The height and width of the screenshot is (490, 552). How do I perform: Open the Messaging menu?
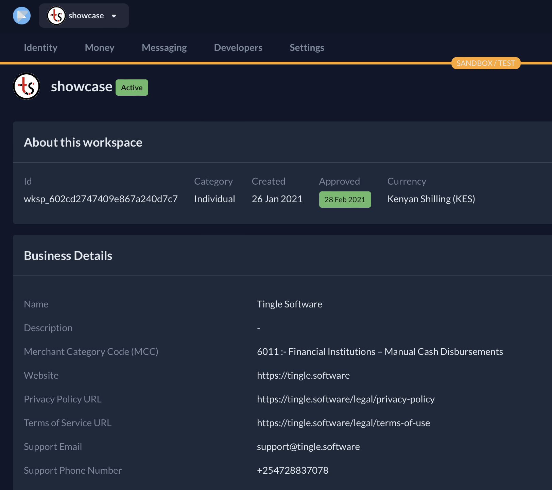coord(164,48)
